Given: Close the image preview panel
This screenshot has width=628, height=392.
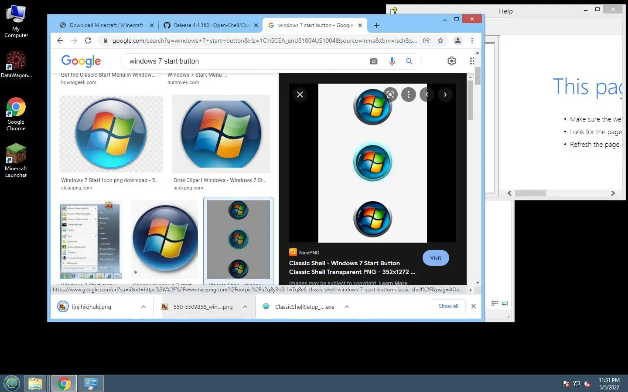Looking at the screenshot, I should coord(300,95).
